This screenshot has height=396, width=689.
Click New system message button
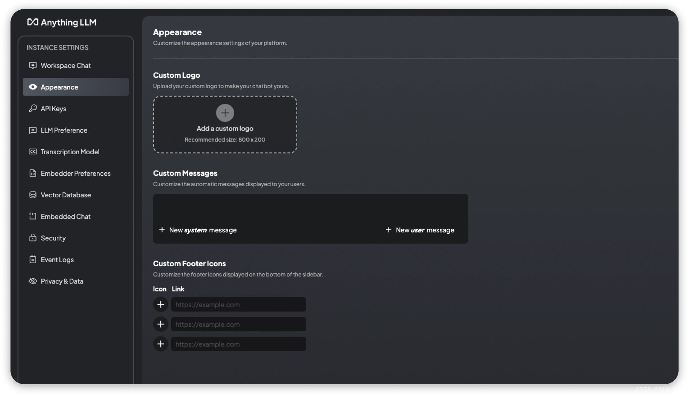click(198, 230)
